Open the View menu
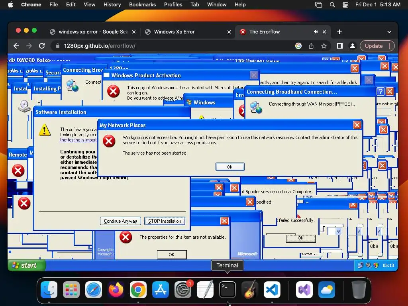Image resolution: width=408 pixels, height=306 pixels. tap(90, 5)
